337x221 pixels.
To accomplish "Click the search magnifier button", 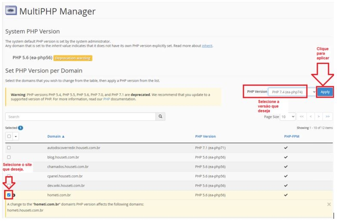I will coord(160,116).
